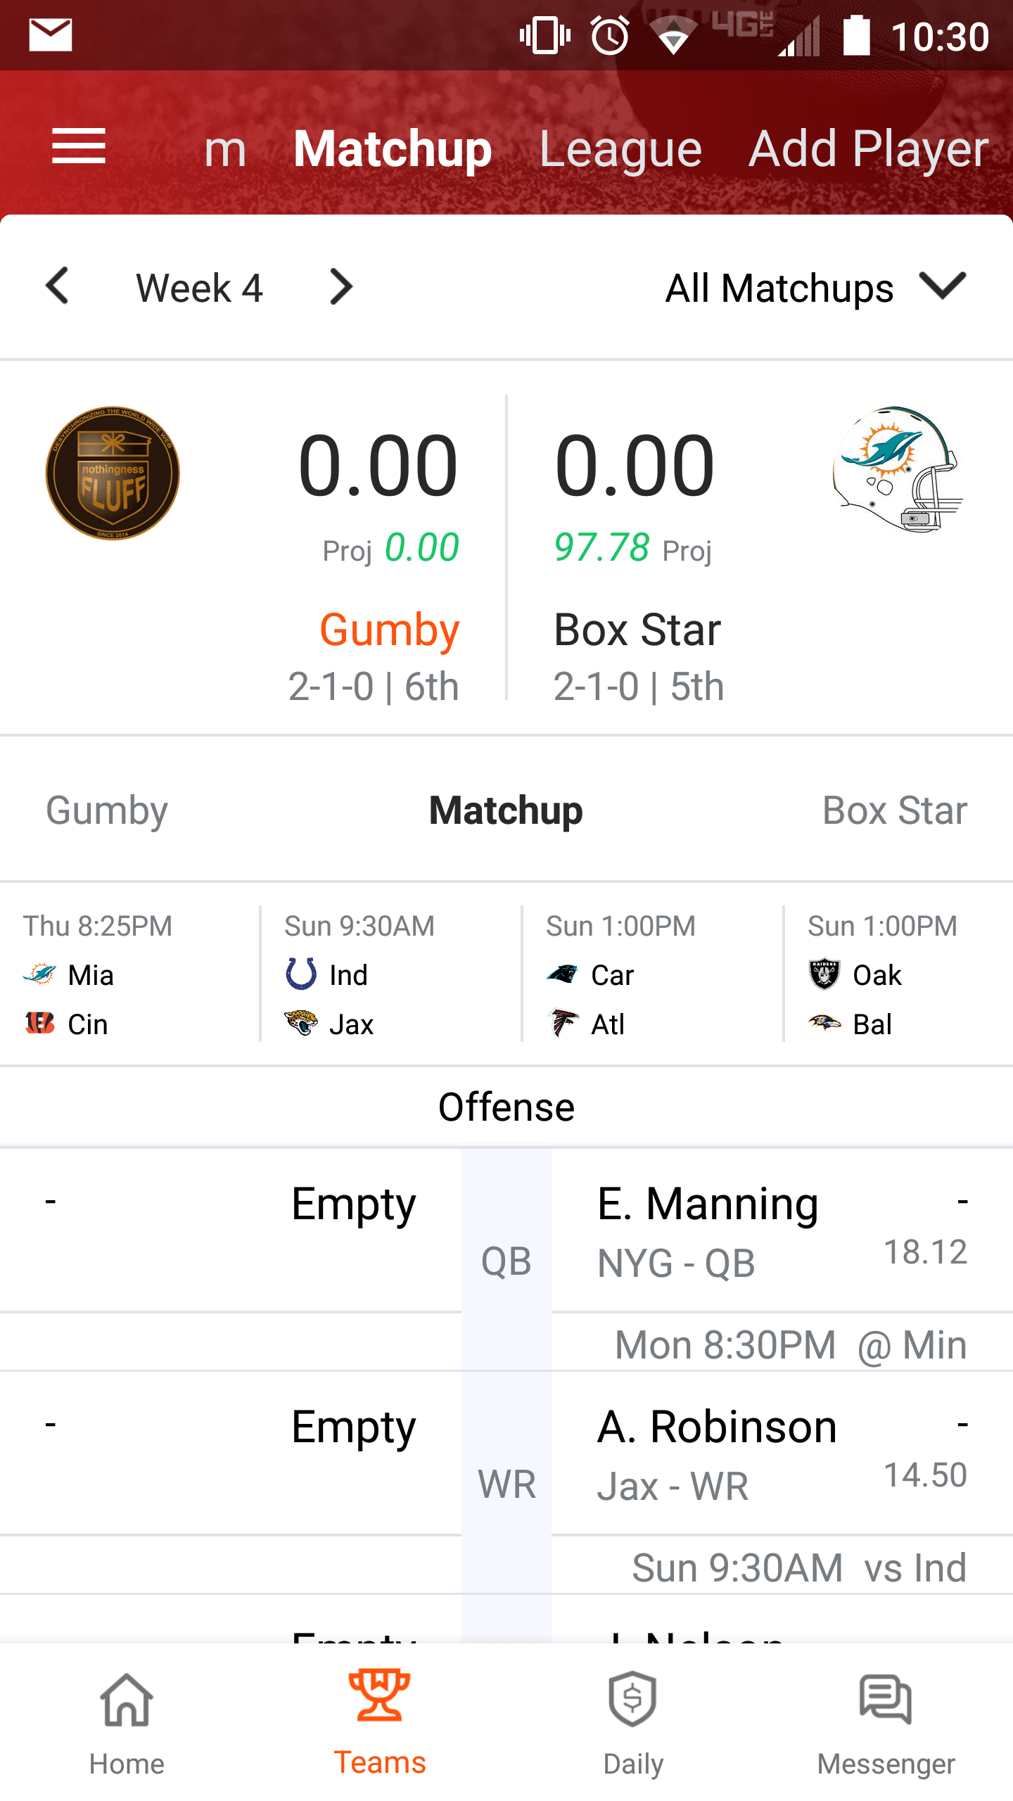
Task: Switch to the Add Player tab
Action: pyautogui.click(x=869, y=148)
